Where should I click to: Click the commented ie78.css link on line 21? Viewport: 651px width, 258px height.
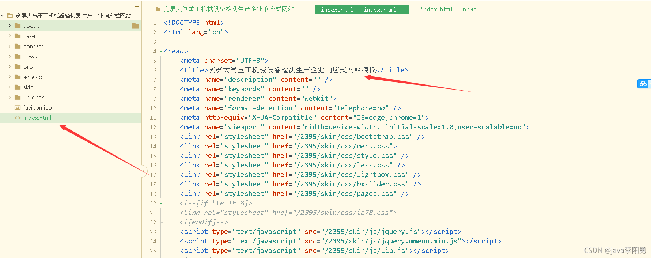[x=288, y=213]
